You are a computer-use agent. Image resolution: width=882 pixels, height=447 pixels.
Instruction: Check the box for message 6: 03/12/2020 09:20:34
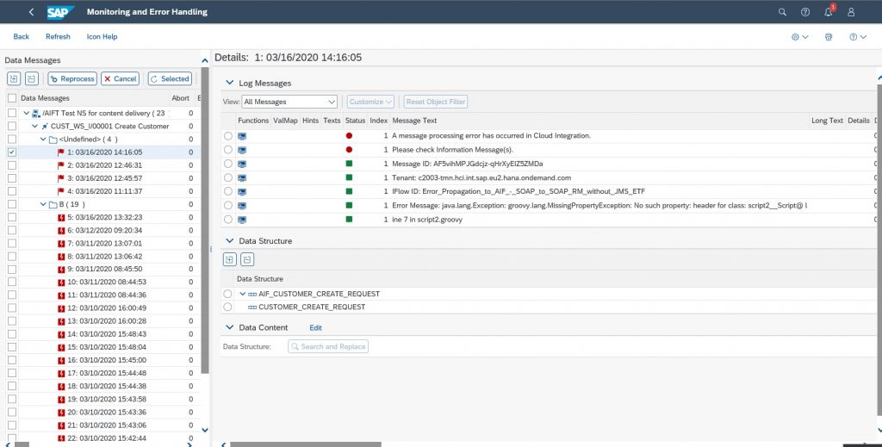(12, 230)
